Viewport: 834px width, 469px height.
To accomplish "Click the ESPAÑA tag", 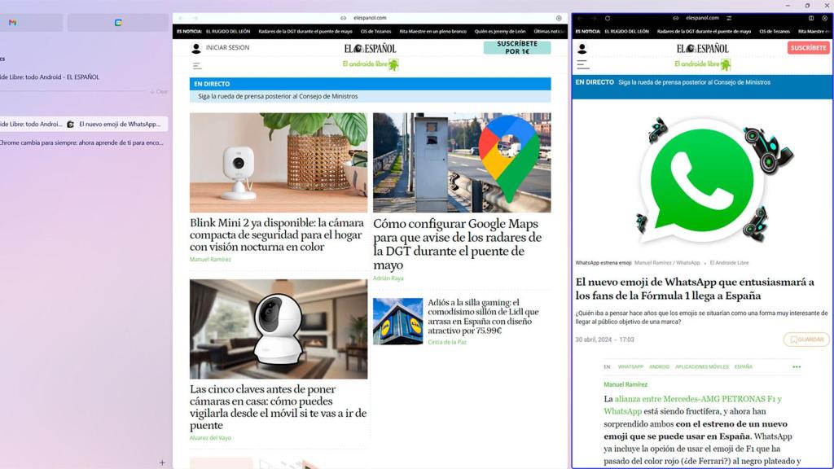I will [x=743, y=367].
